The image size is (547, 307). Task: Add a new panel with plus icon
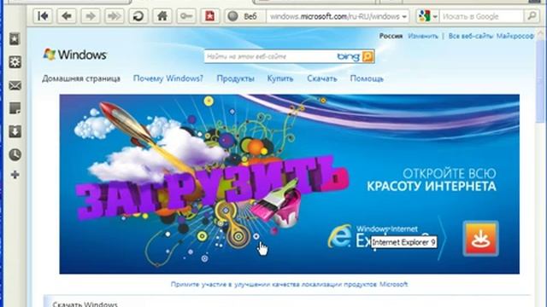[15, 175]
